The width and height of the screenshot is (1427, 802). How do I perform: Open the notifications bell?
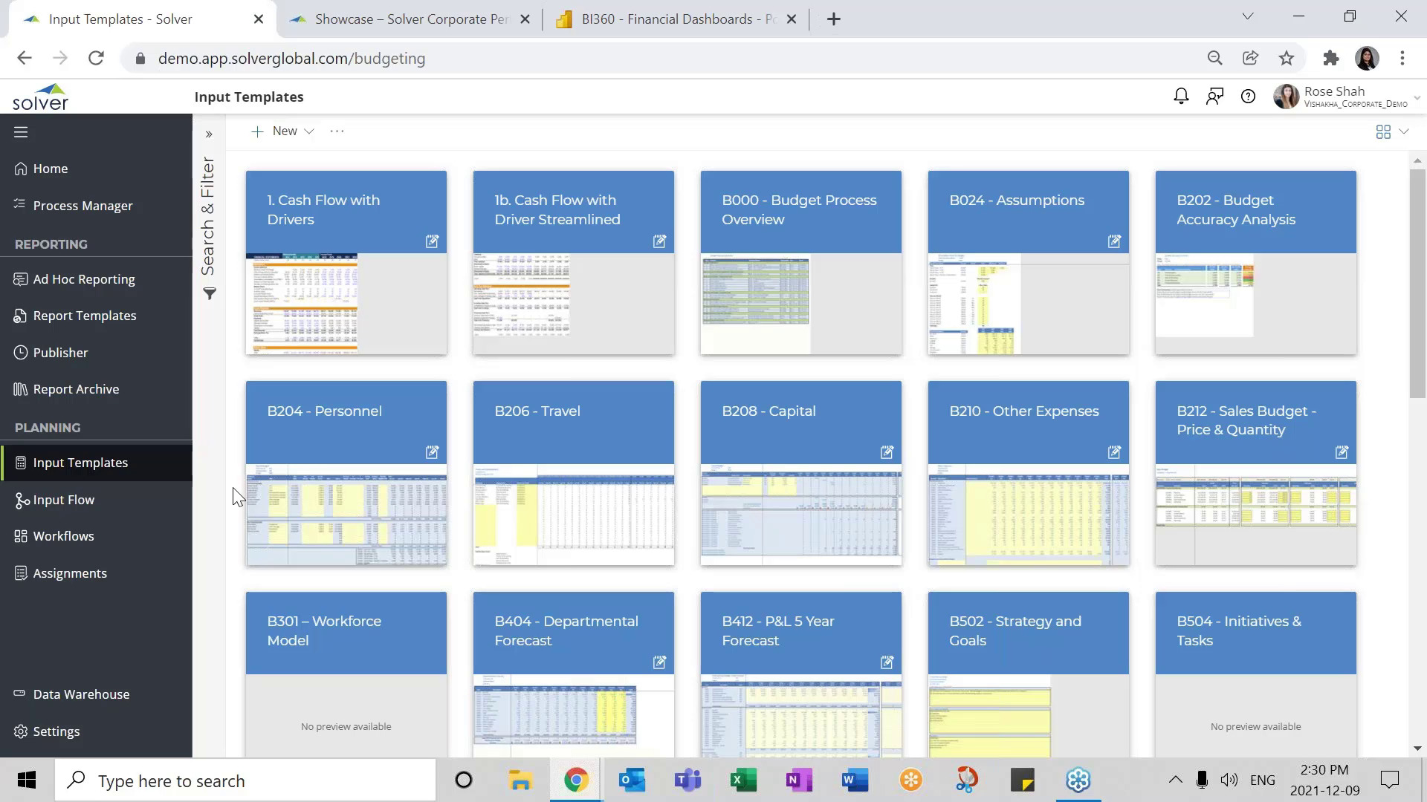pos(1181,96)
